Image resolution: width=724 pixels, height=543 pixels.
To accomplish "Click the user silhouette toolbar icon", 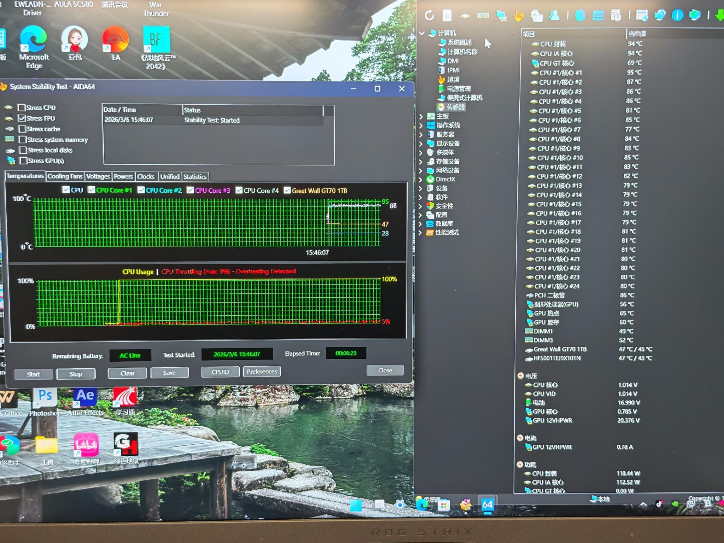I will [554, 15].
